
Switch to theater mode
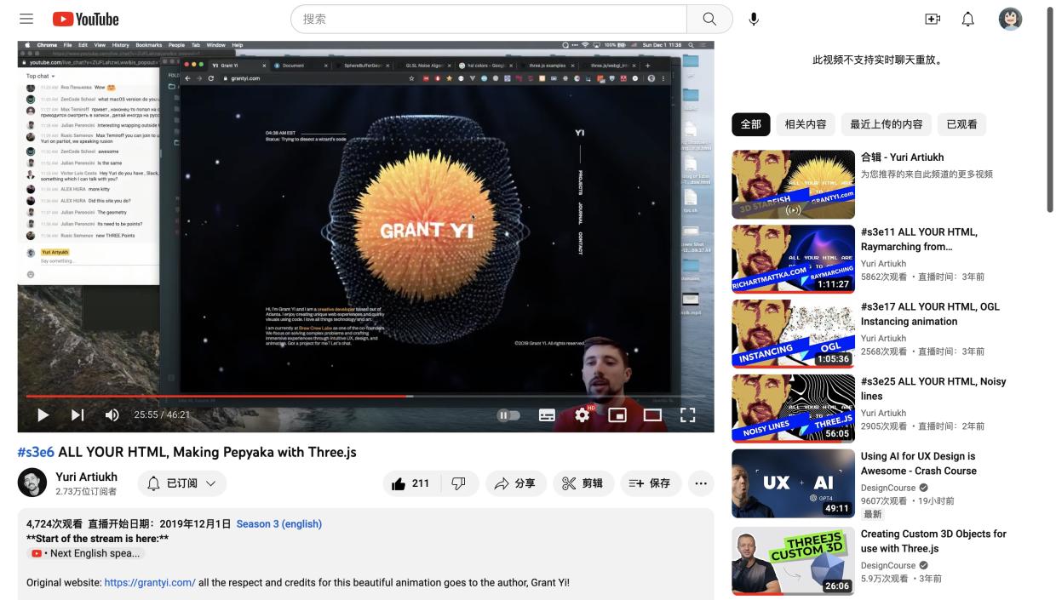coord(652,414)
